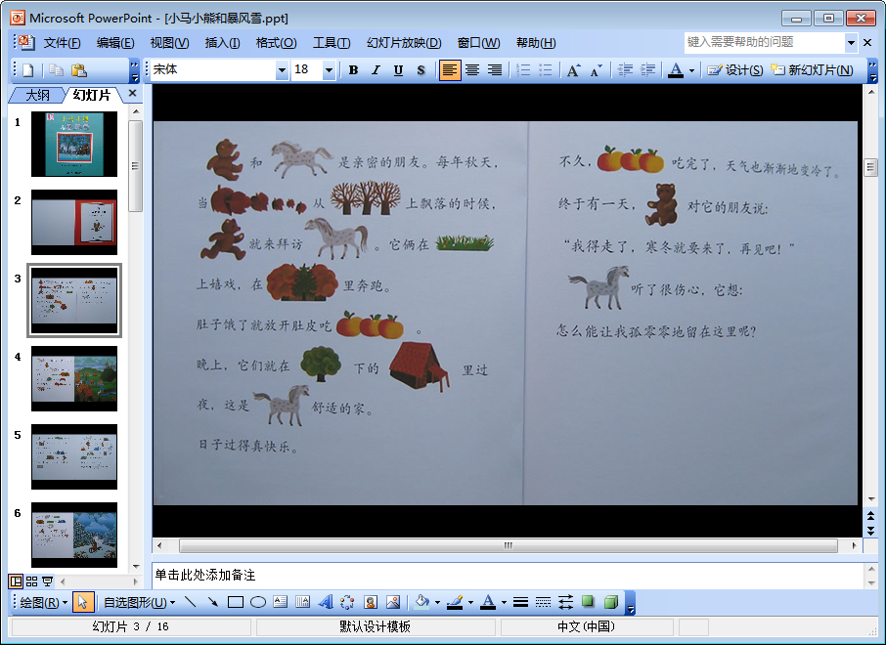Viewport: 886px width, 645px height.
Task: Open the font size dropdown (18)
Action: pyautogui.click(x=329, y=70)
